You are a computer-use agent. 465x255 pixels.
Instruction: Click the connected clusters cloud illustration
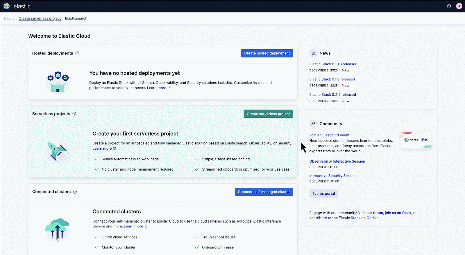click(x=58, y=230)
